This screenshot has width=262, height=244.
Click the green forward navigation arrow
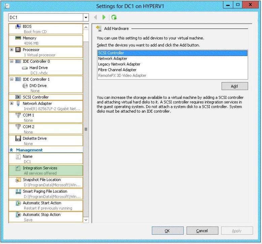point(104,17)
